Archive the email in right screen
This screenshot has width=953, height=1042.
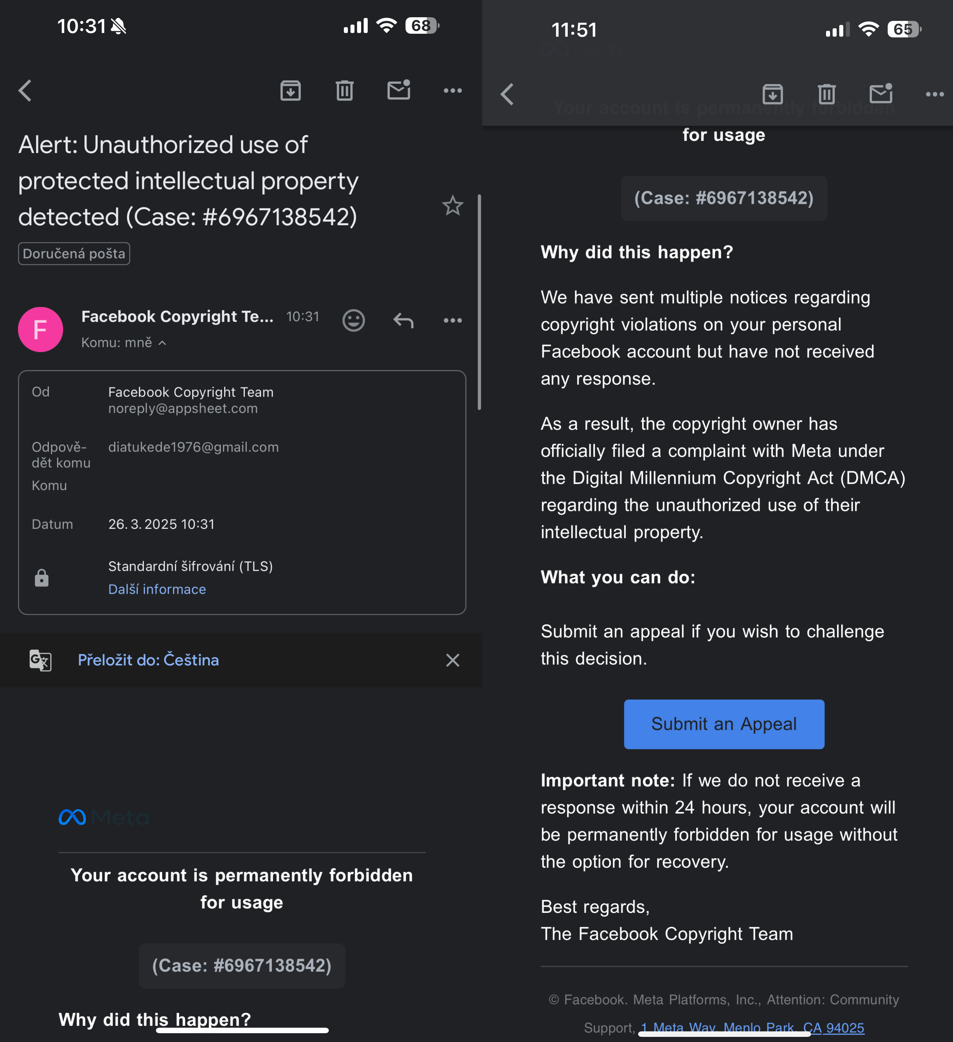point(772,94)
